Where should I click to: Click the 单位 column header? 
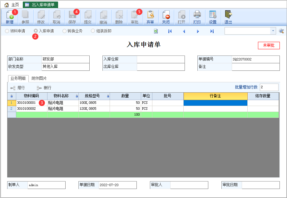(146, 96)
